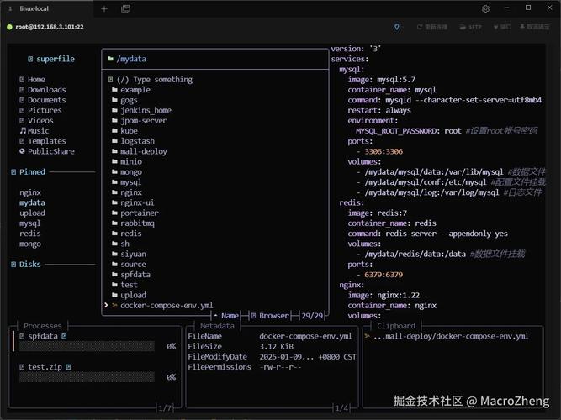Click the PublicShare globe icon
Viewport: 561px width, 420px height.
(x=22, y=151)
